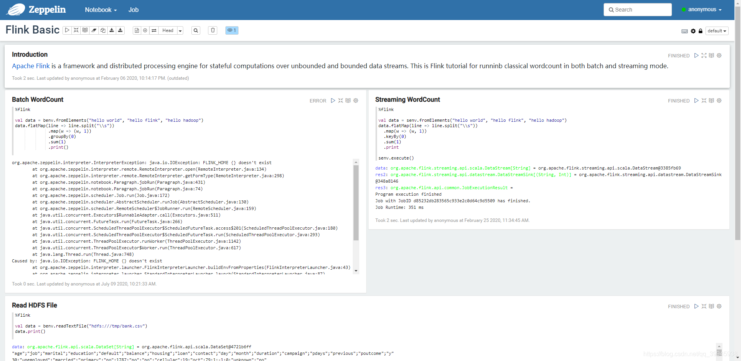Screen dimensions: 741x361
Task: Open interpreter binding gear icon
Action: coord(693,31)
